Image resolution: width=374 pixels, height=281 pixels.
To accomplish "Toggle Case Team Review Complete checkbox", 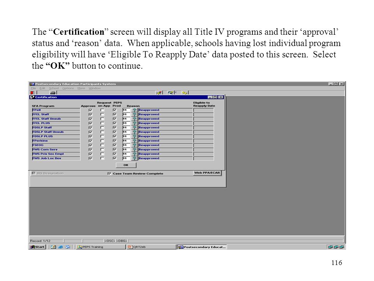I will tap(109, 174).
